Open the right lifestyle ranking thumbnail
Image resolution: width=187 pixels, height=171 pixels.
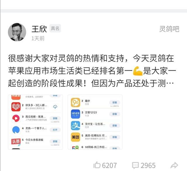coord(95,122)
